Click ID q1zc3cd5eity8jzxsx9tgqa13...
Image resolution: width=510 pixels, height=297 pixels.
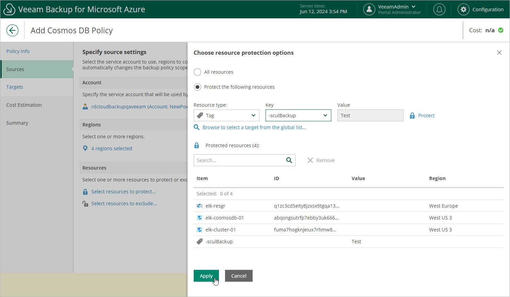(306, 206)
